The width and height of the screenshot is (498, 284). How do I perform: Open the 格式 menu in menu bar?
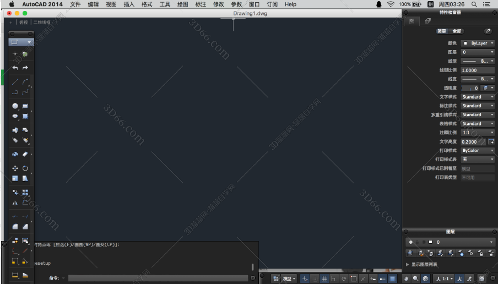coord(147,4)
